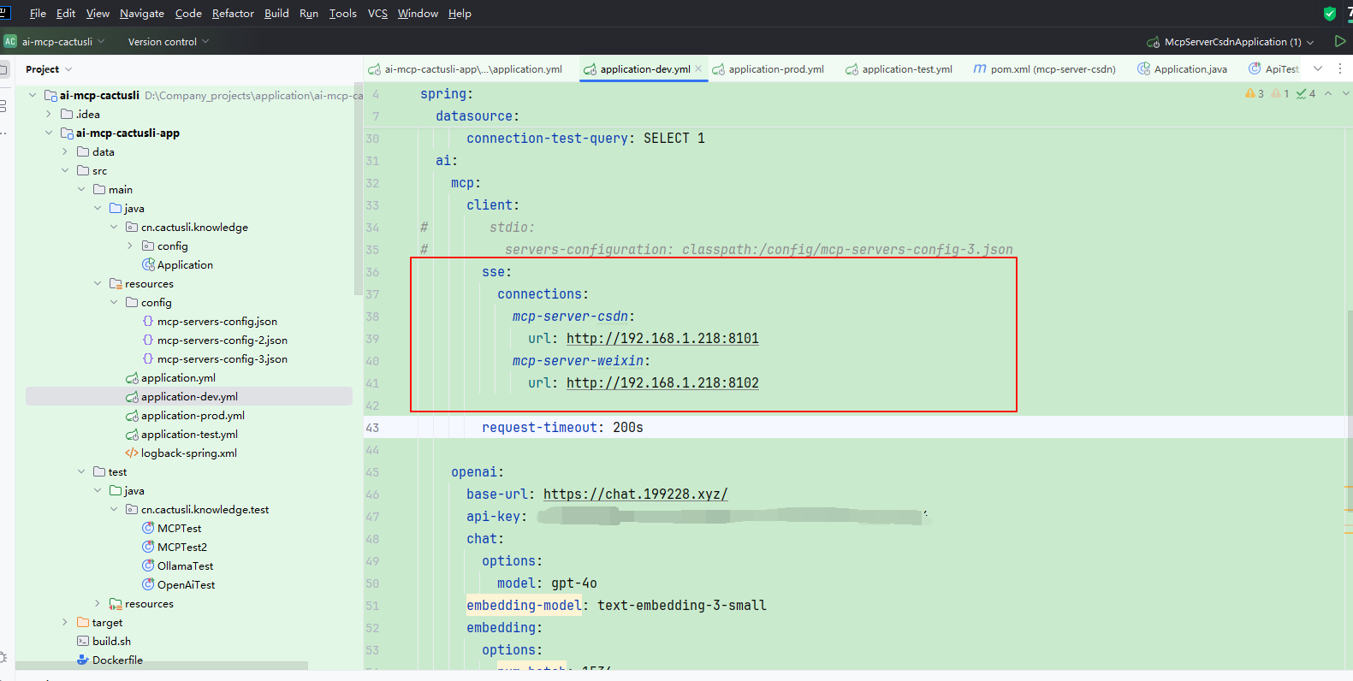Close the application-dev.yml tab
Viewport: 1353px width, 681px height.
click(698, 68)
